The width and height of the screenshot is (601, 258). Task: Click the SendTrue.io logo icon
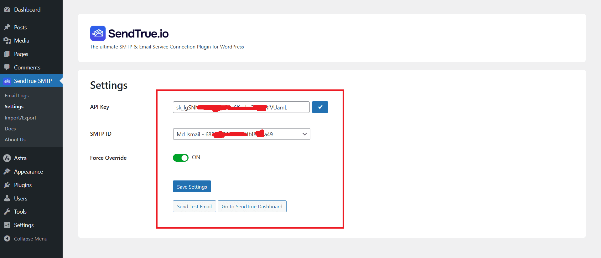point(98,33)
